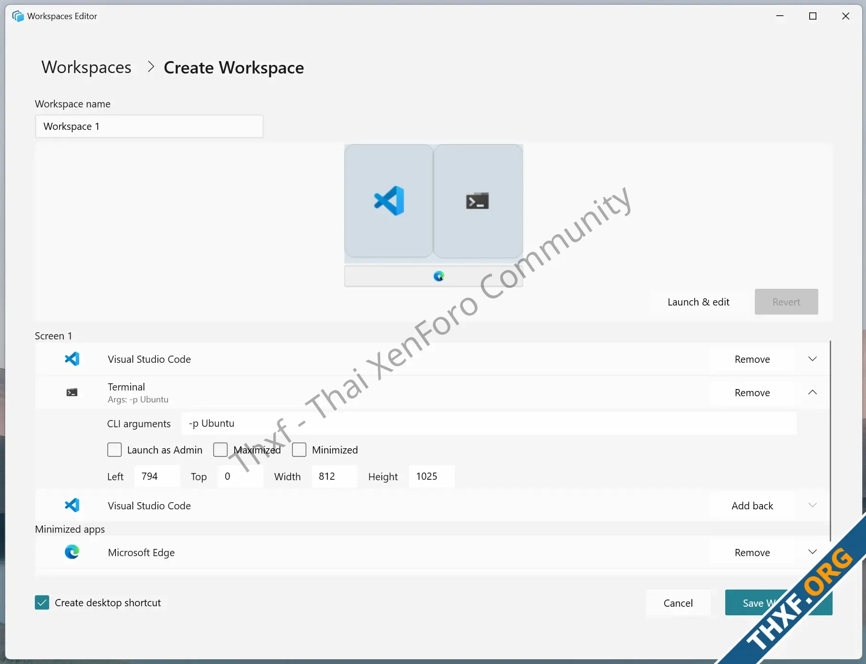Uncheck Create desktop shortcut

click(42, 602)
